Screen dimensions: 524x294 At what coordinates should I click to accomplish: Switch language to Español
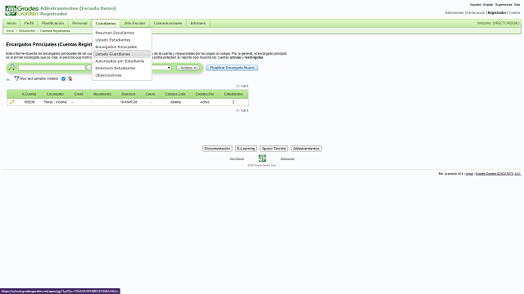[476, 5]
